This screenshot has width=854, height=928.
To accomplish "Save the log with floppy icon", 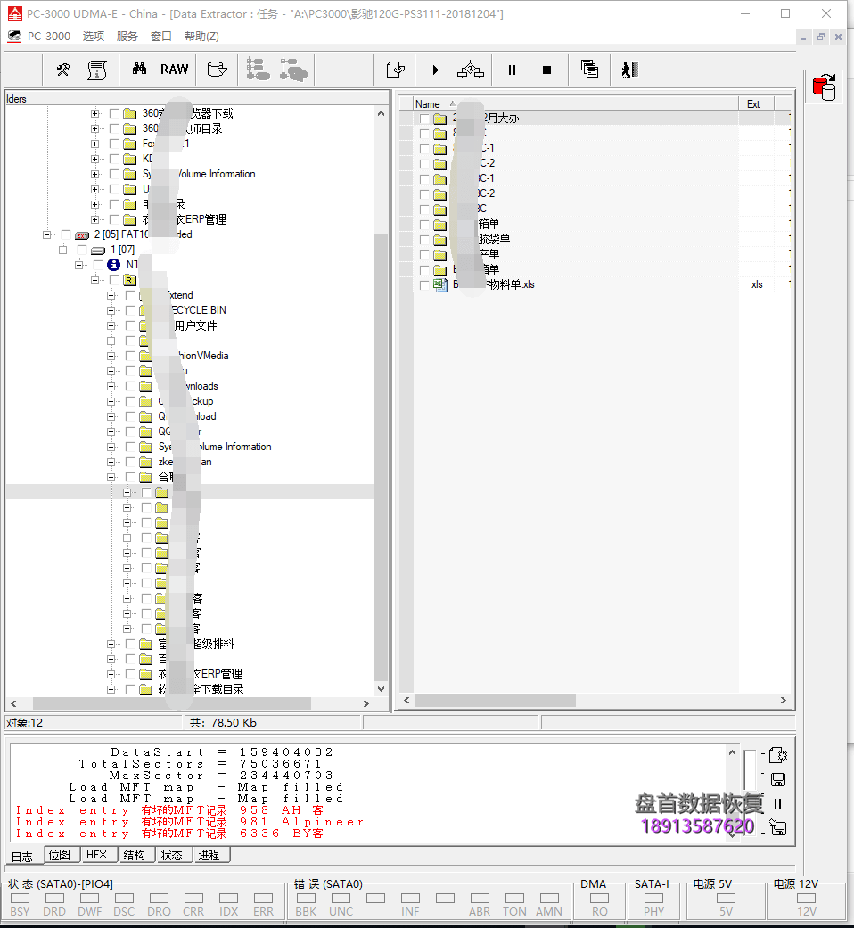I will click(x=777, y=779).
